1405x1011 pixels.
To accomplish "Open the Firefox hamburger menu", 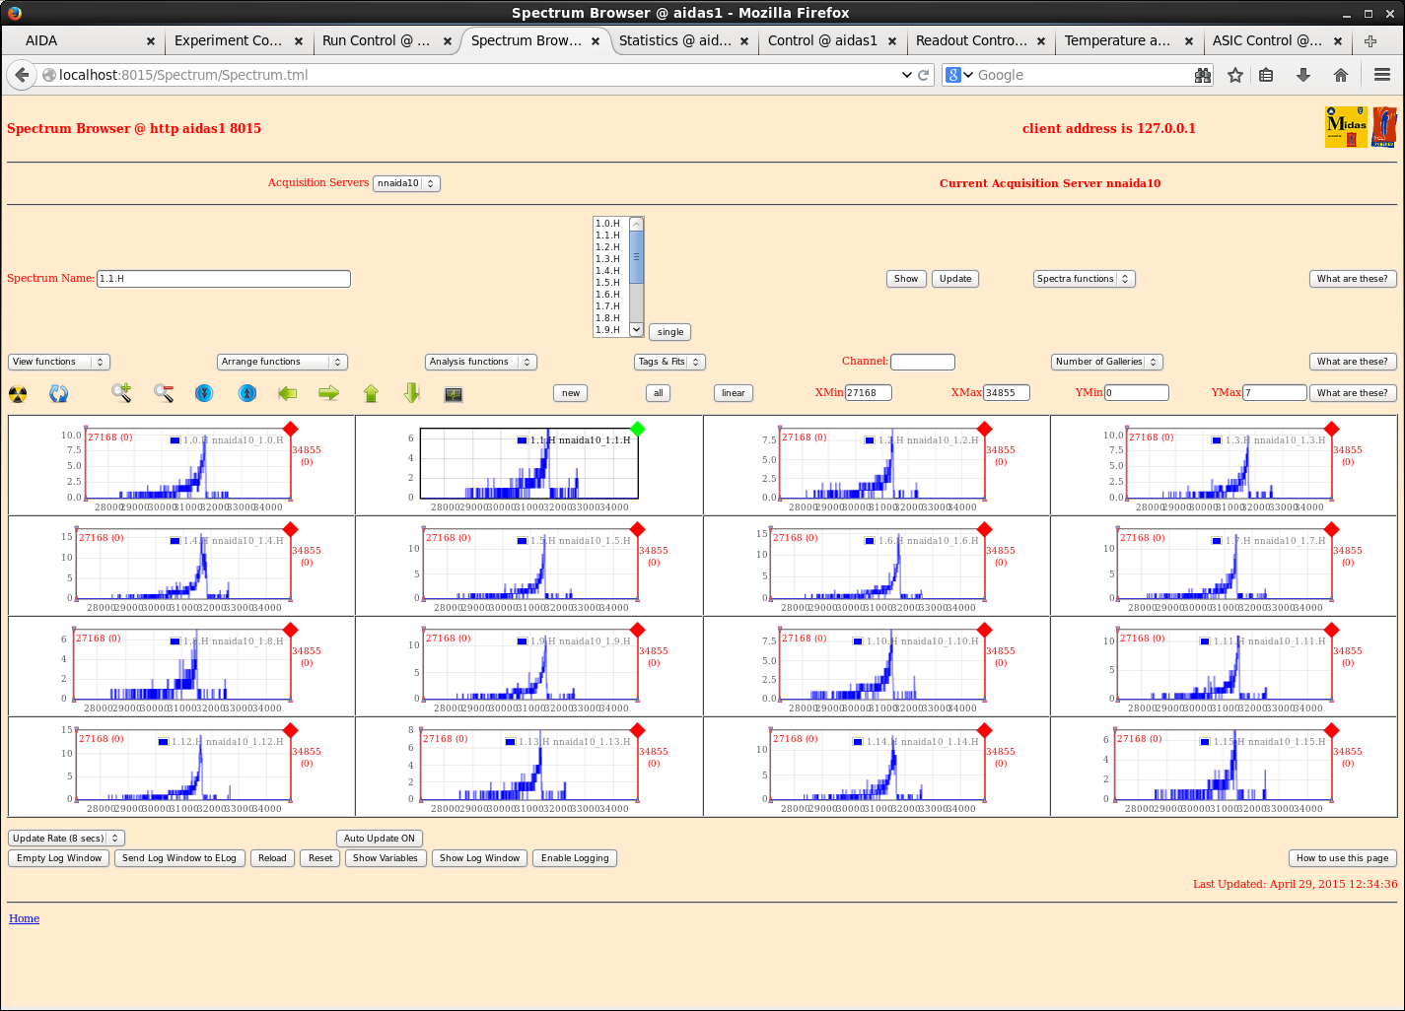I will tap(1382, 75).
